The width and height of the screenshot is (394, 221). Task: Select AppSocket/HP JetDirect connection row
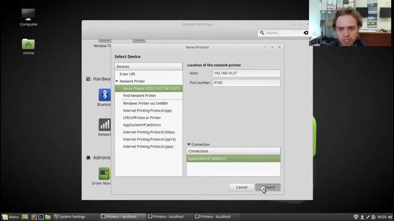coord(233,158)
